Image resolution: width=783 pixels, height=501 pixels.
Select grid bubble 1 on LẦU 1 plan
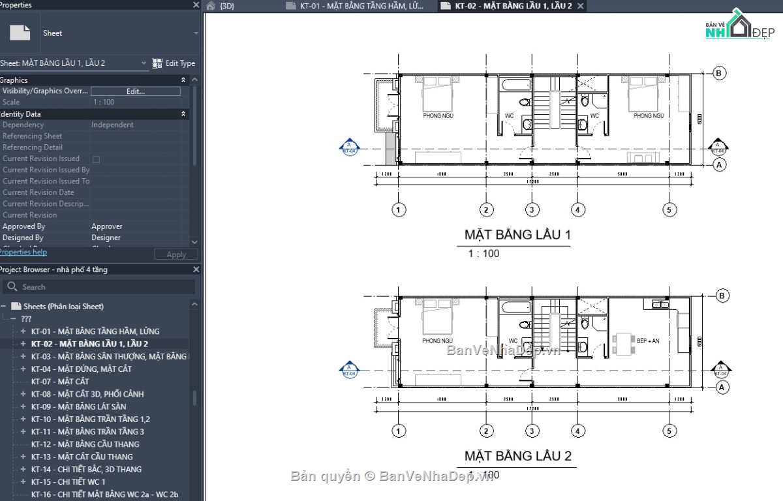click(399, 209)
